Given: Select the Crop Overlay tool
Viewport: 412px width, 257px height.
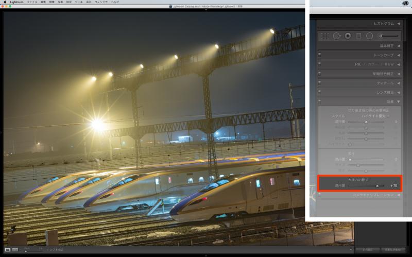Looking at the screenshot, I should [x=325, y=36].
